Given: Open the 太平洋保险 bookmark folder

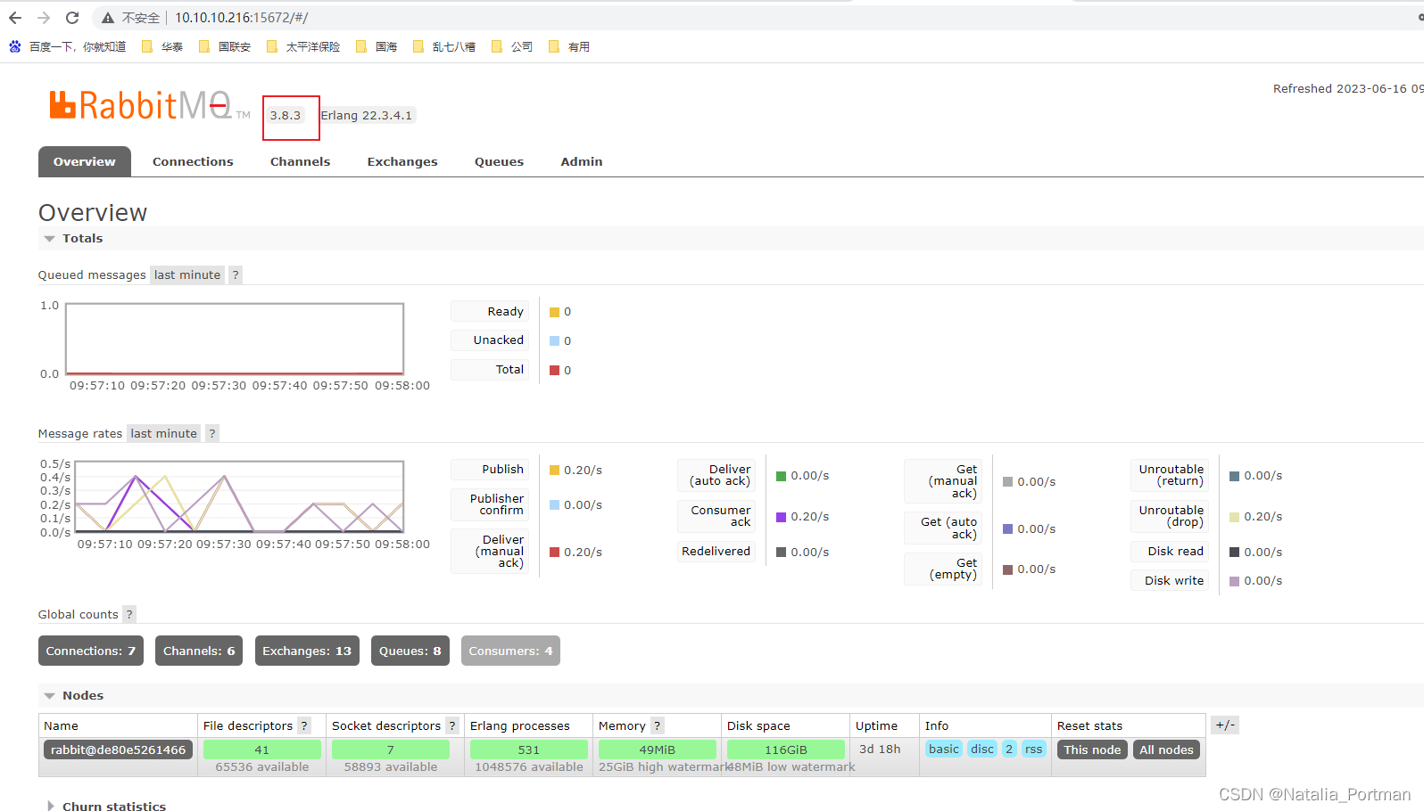Looking at the screenshot, I should tap(303, 46).
